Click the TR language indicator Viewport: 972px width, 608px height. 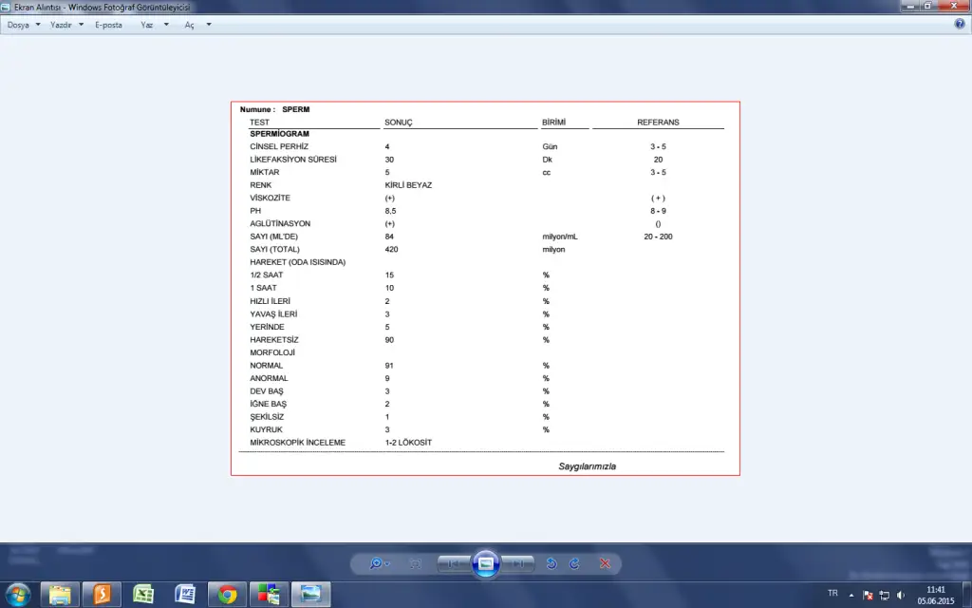[x=832, y=593]
